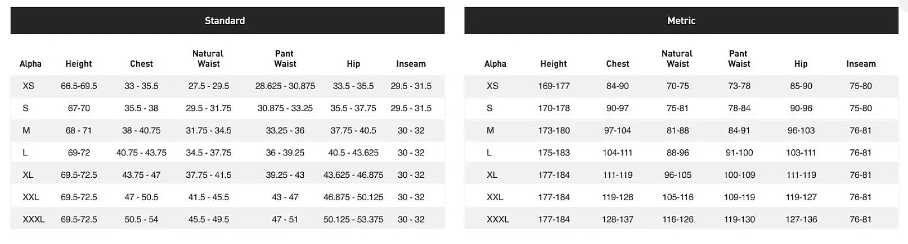908x244 pixels.
Task: Select the 100-109 pant waist cell
Action: [739, 175]
